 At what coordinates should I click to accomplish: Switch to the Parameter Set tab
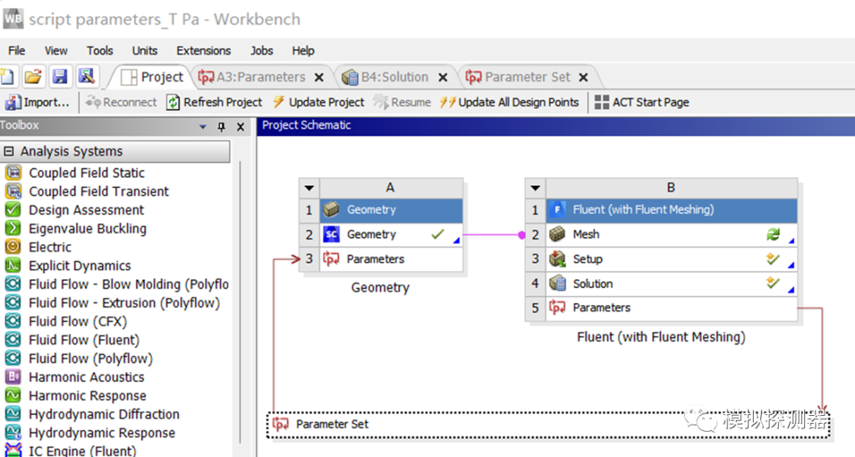click(x=519, y=77)
